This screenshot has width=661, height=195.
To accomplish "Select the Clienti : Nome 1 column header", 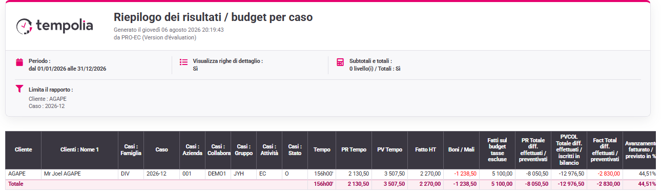I will coord(79,150).
